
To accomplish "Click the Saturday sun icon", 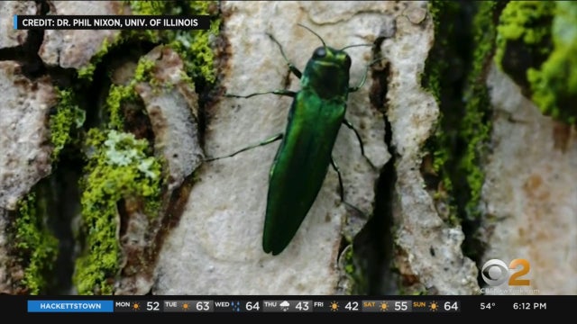I will pyautogui.click(x=384, y=306).
